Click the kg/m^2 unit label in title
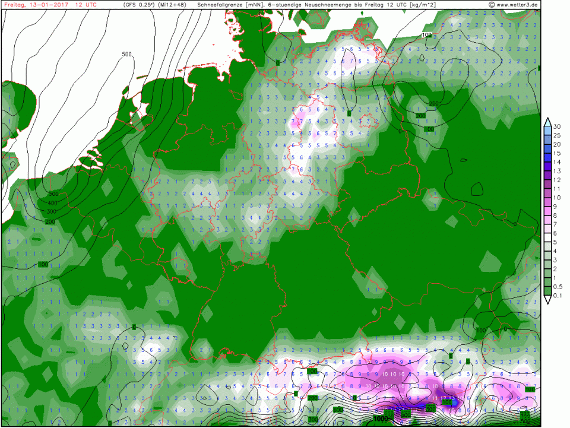This screenshot has height=428, width=570. click(416, 5)
